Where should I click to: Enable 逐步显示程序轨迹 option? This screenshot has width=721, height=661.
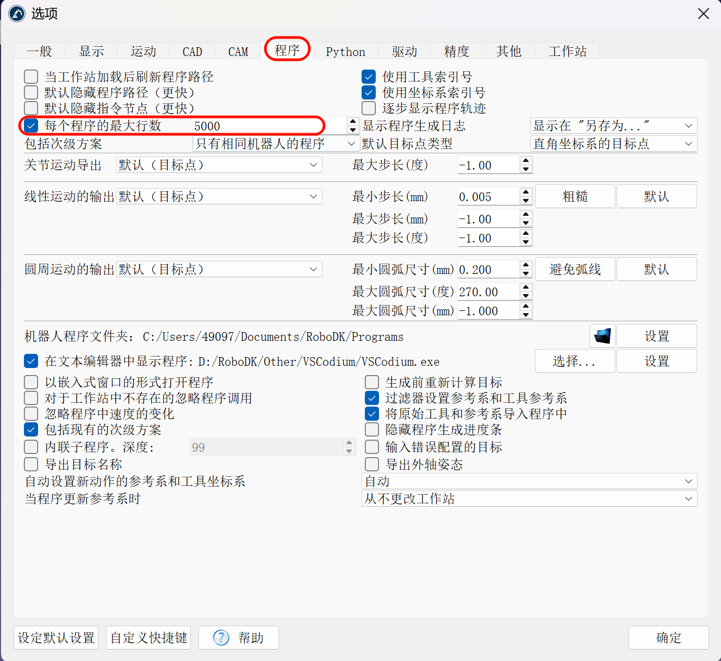(x=369, y=108)
